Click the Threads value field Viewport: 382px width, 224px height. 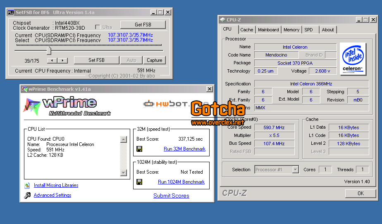click(363, 170)
